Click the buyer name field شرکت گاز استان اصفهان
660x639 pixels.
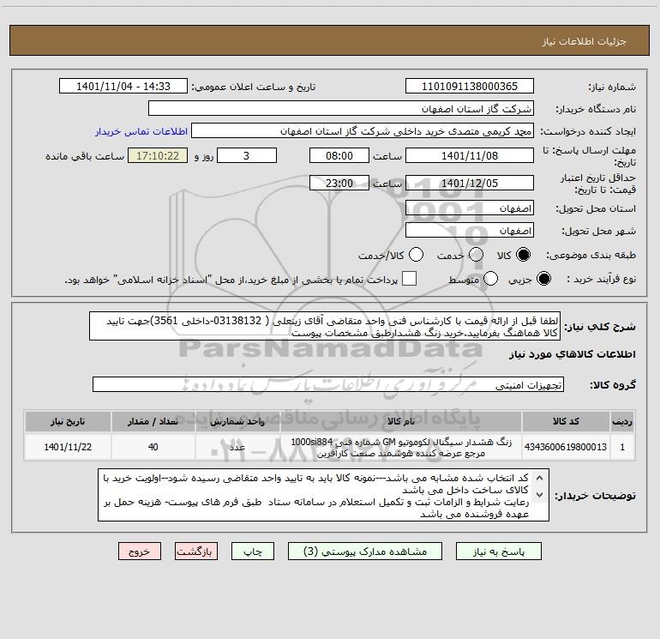click(341, 108)
